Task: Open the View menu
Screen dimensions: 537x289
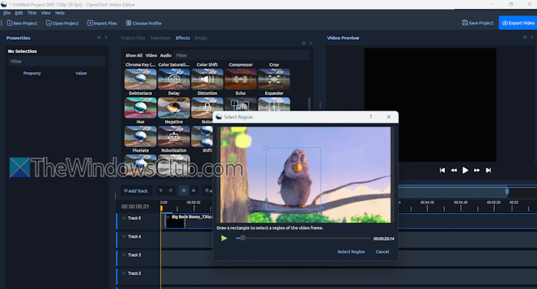Action: [x=46, y=13]
